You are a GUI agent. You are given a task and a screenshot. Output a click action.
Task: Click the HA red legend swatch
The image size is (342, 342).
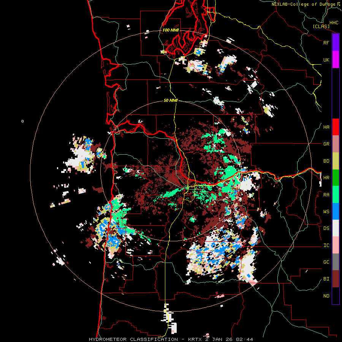click(336, 127)
